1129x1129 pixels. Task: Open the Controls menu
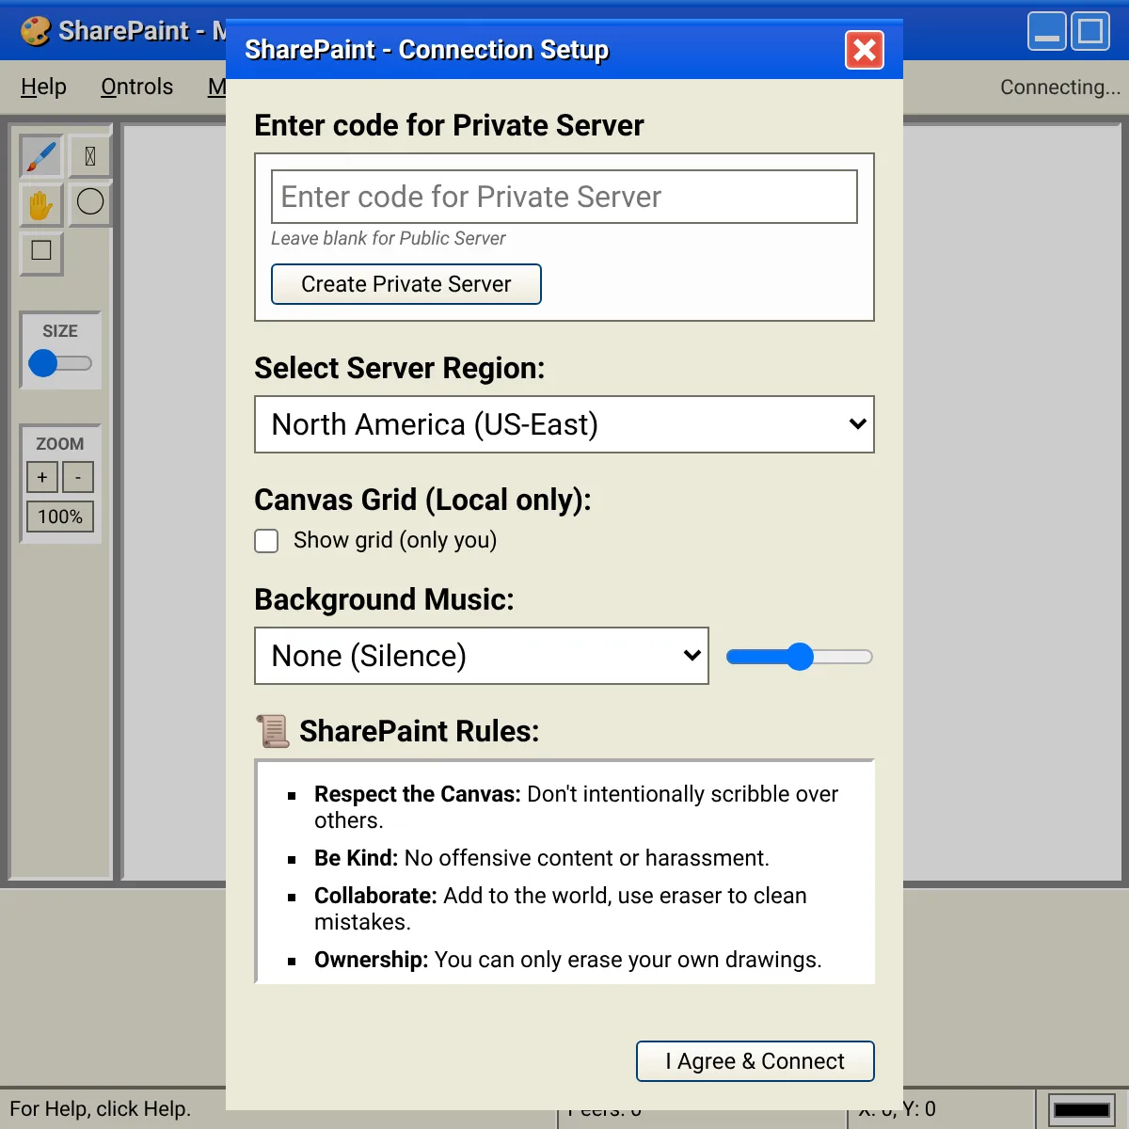tap(137, 87)
